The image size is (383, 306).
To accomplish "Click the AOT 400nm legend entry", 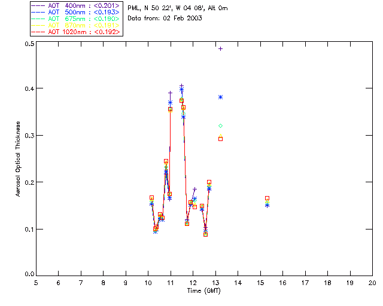I will (75, 5).
